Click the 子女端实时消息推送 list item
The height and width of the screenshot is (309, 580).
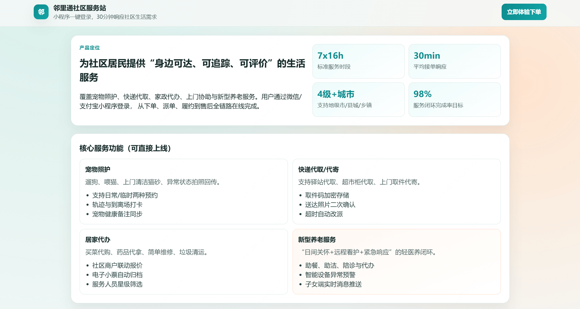click(x=333, y=284)
